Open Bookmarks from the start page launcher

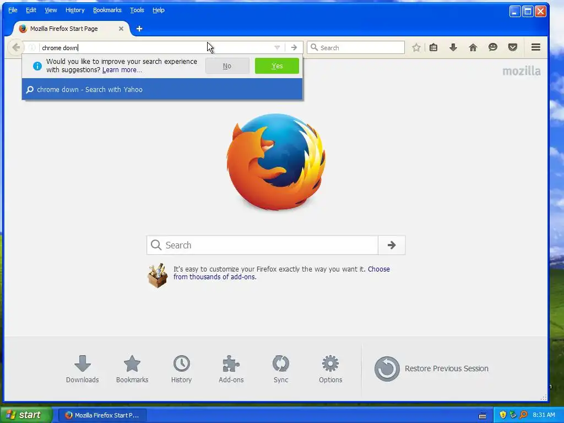point(132,368)
